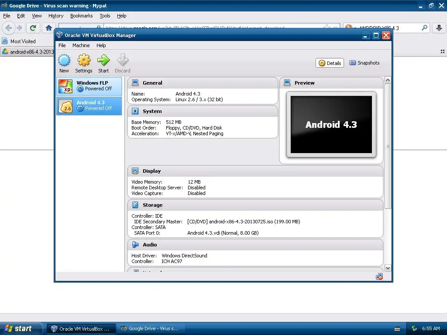Click the Android 4.3.vdi hard disk entry
The image size is (447, 335).
(223, 233)
